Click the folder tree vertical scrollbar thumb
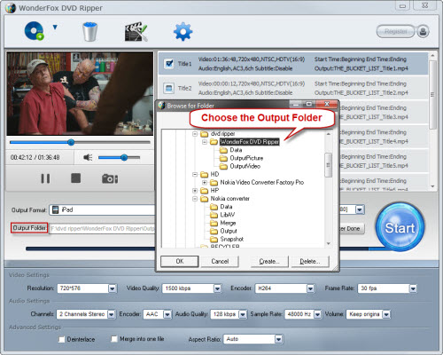 pos(328,165)
